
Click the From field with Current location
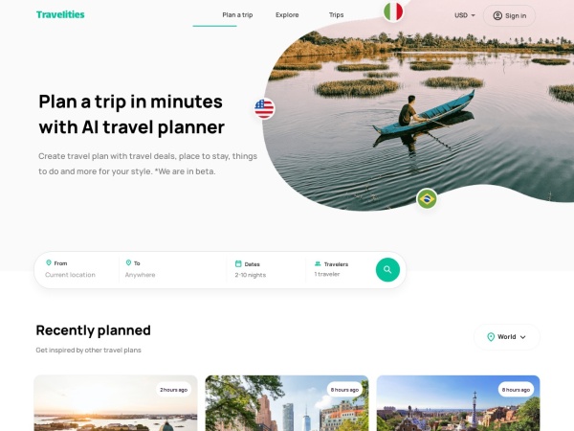tap(77, 269)
